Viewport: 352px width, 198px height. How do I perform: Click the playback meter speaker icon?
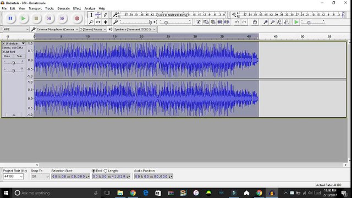pyautogui.click(x=234, y=15)
